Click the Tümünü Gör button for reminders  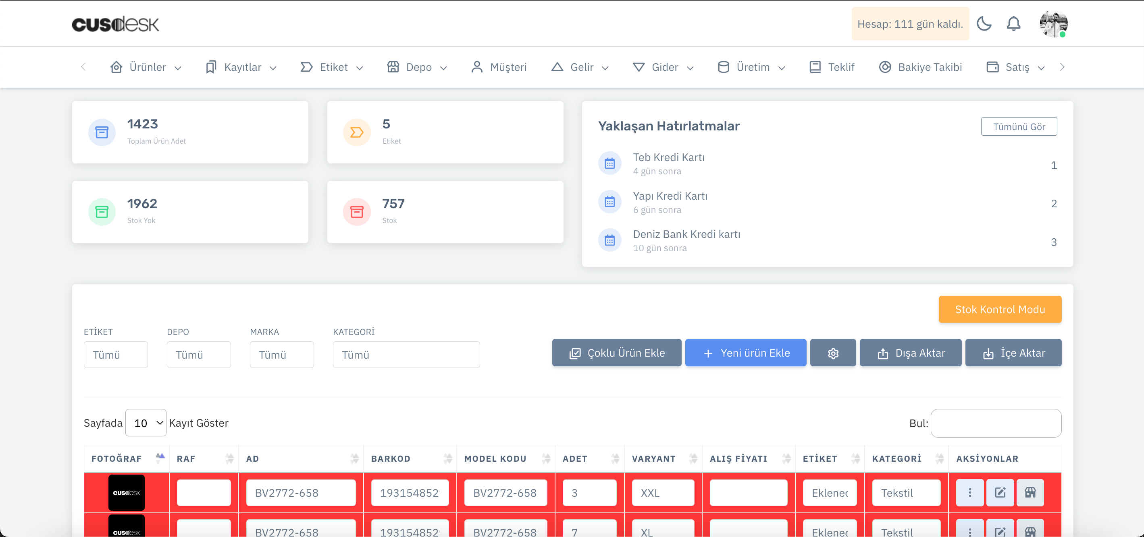pyautogui.click(x=1019, y=126)
